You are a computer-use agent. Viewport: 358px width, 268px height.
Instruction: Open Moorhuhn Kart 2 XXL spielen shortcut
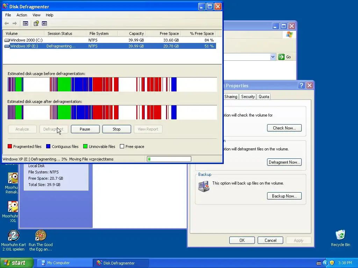14,240
